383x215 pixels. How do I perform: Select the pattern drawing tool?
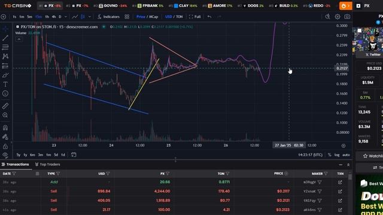[x=5, y=56]
